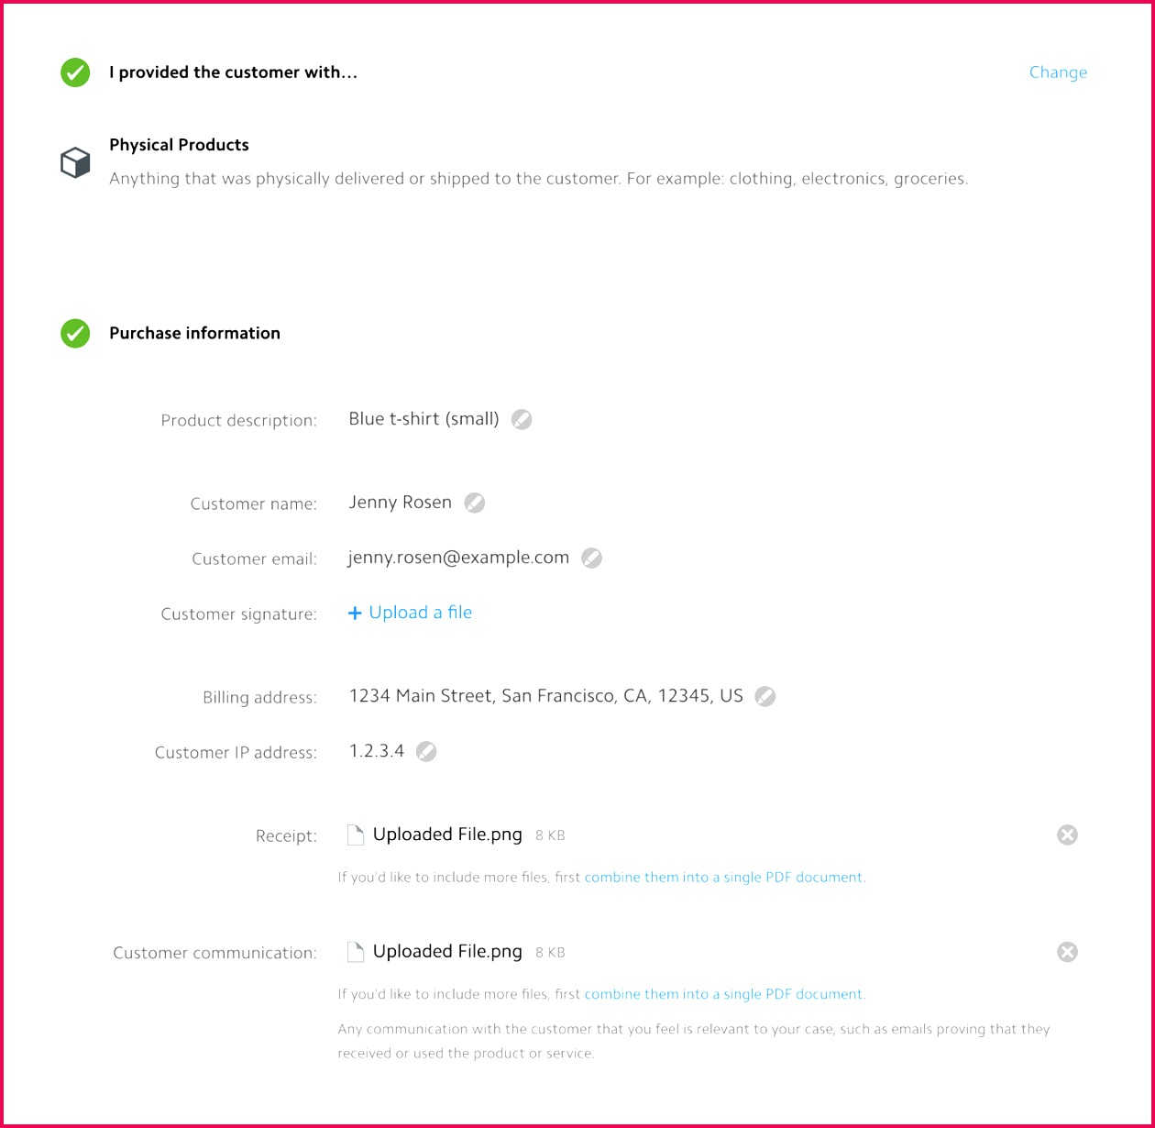Click the Change link

1058,72
